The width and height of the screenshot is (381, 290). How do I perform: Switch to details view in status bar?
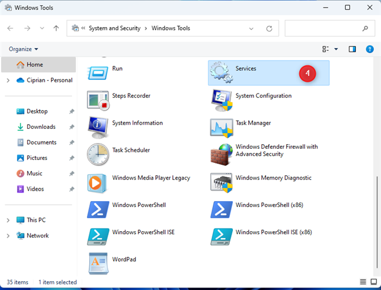(x=363, y=282)
